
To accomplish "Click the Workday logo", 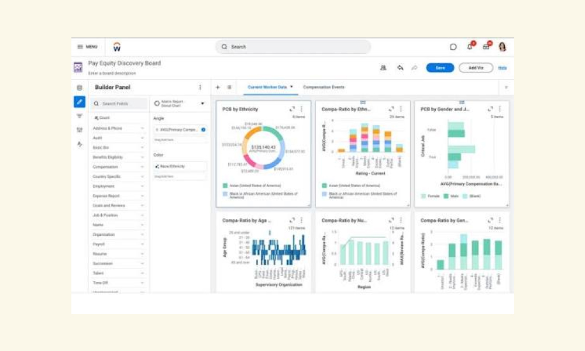I will (117, 47).
